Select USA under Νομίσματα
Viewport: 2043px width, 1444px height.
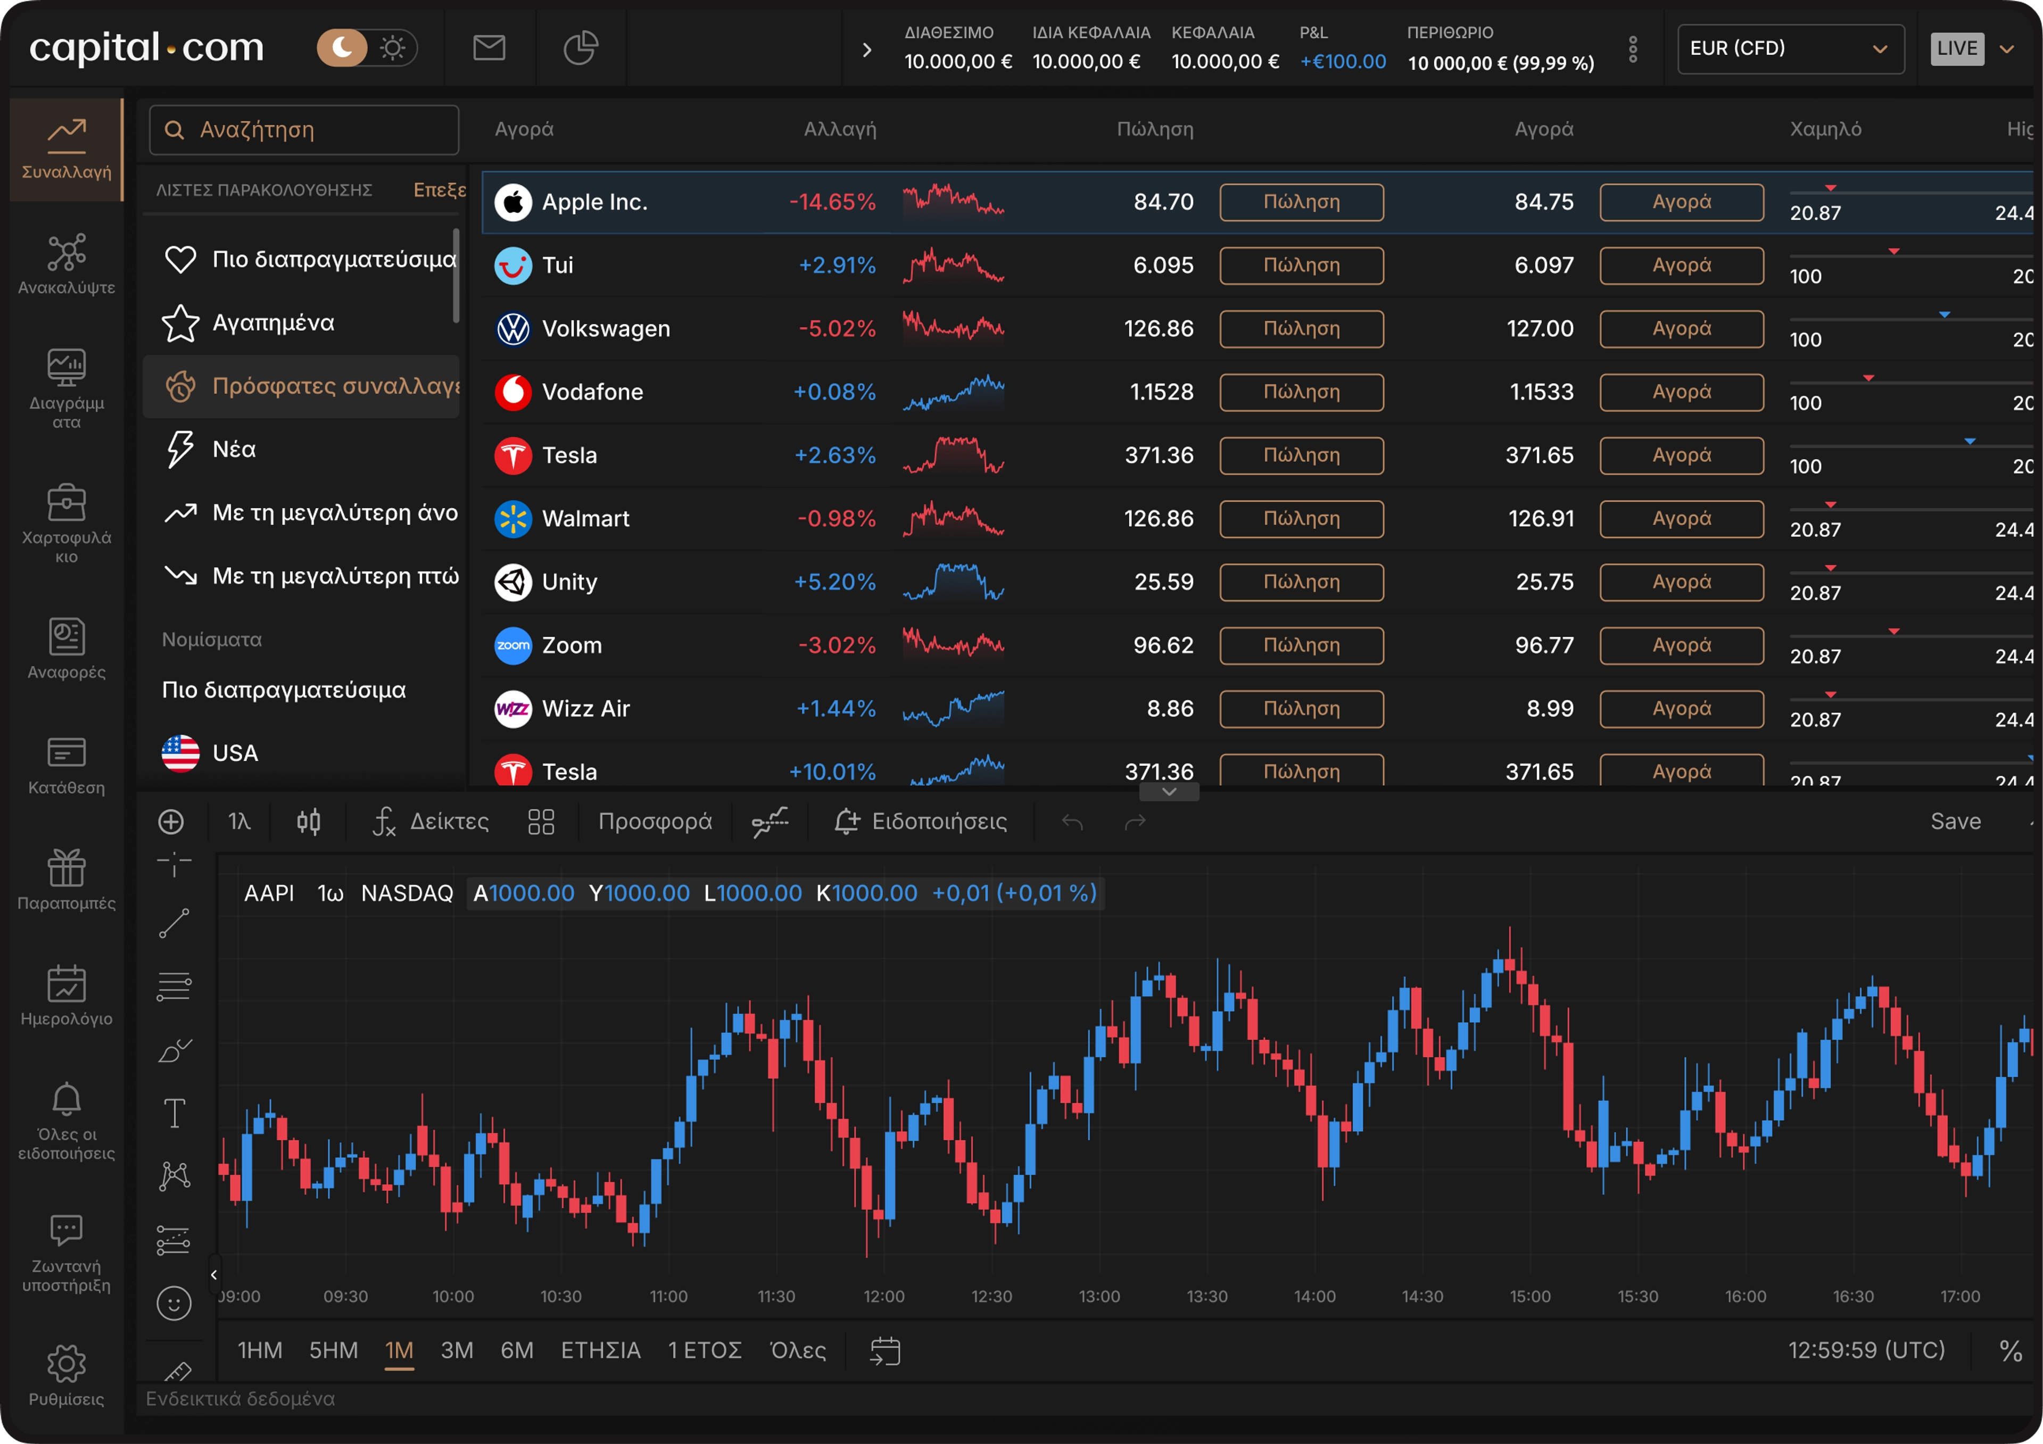301,753
